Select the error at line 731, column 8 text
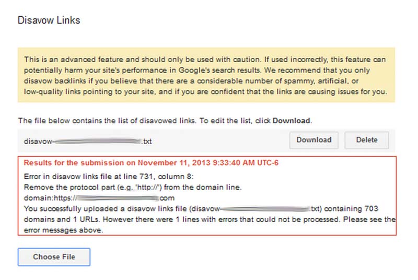Image resolution: width=418 pixels, height=280 pixels. (x=109, y=177)
